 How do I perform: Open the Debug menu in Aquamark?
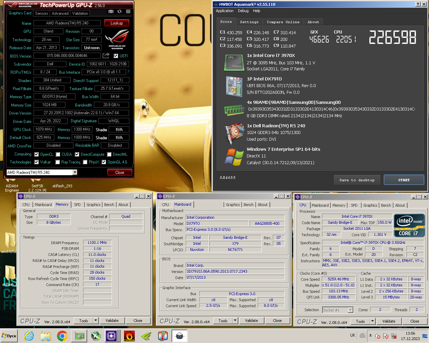click(x=243, y=11)
